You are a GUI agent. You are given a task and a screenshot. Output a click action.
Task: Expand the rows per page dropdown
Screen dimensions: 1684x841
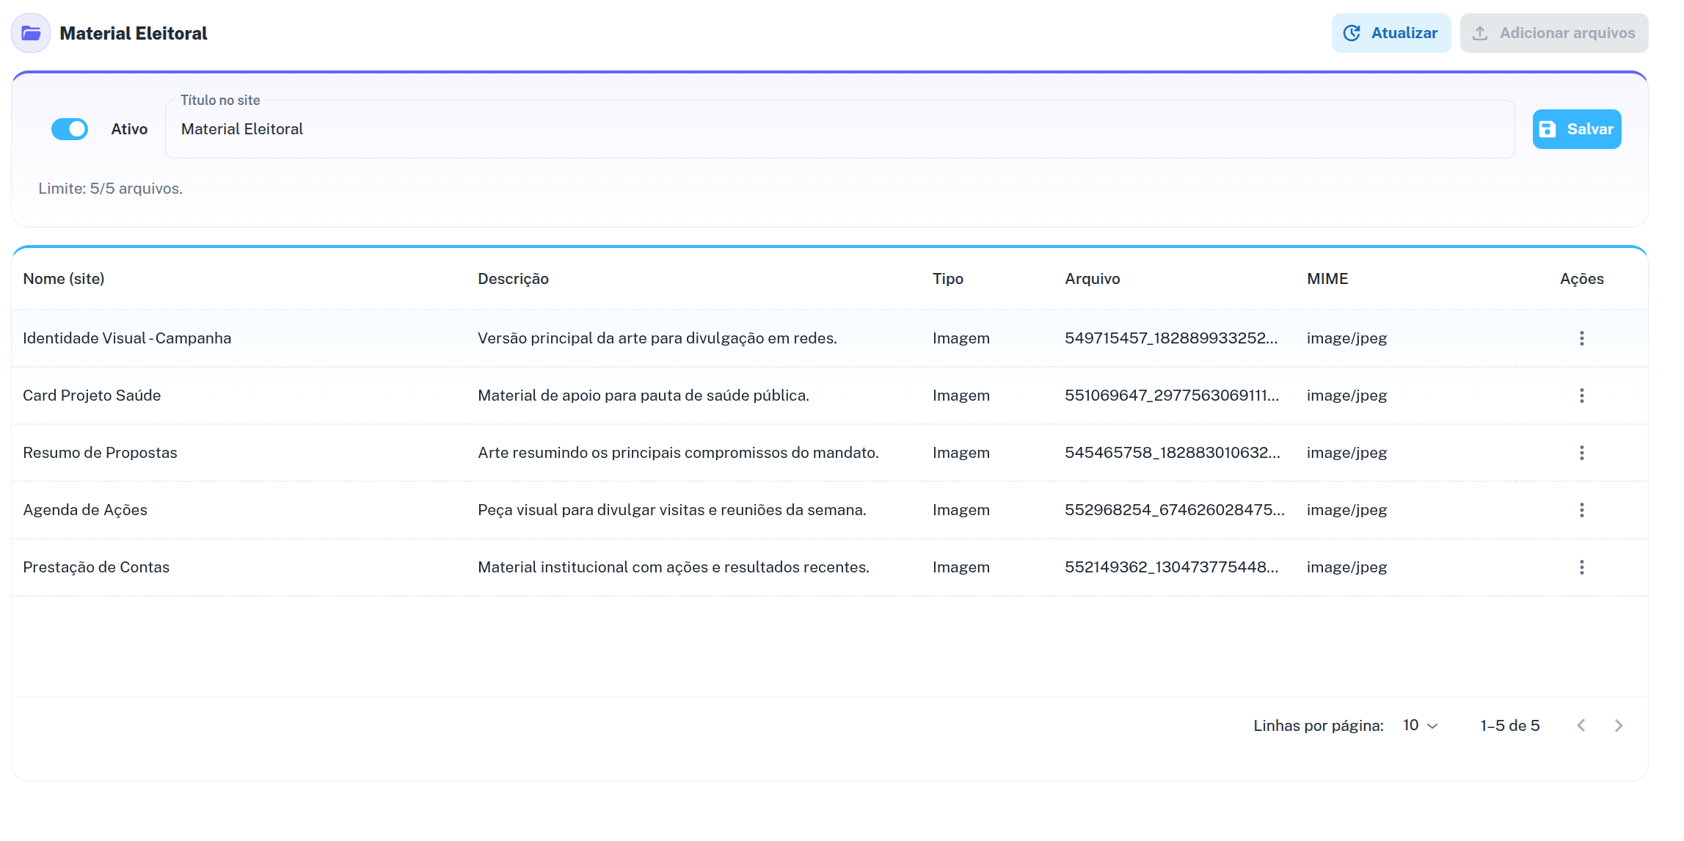(x=1421, y=726)
